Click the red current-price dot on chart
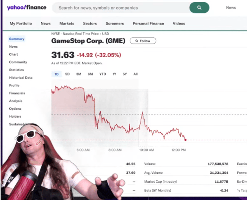247x200 pixels. [186, 140]
